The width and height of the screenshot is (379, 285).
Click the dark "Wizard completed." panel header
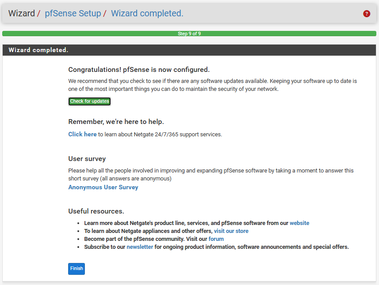tap(189, 50)
